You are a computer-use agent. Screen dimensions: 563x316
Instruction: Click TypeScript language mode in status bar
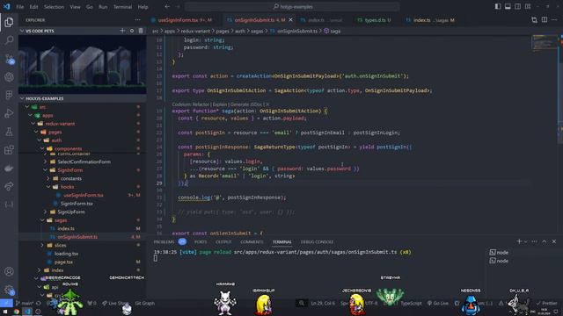411,303
